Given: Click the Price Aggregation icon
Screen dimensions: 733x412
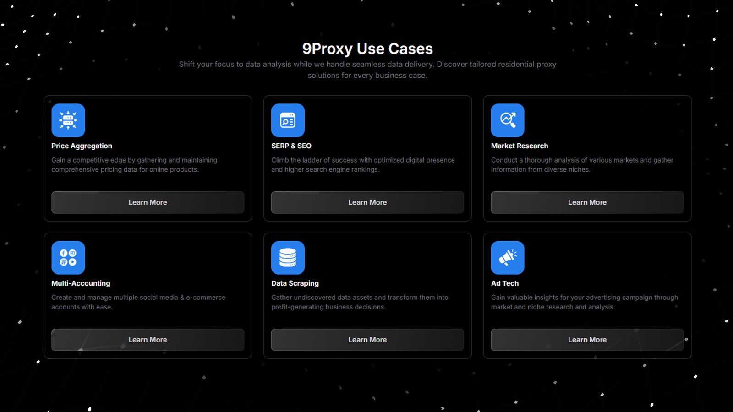Looking at the screenshot, I should (68, 120).
